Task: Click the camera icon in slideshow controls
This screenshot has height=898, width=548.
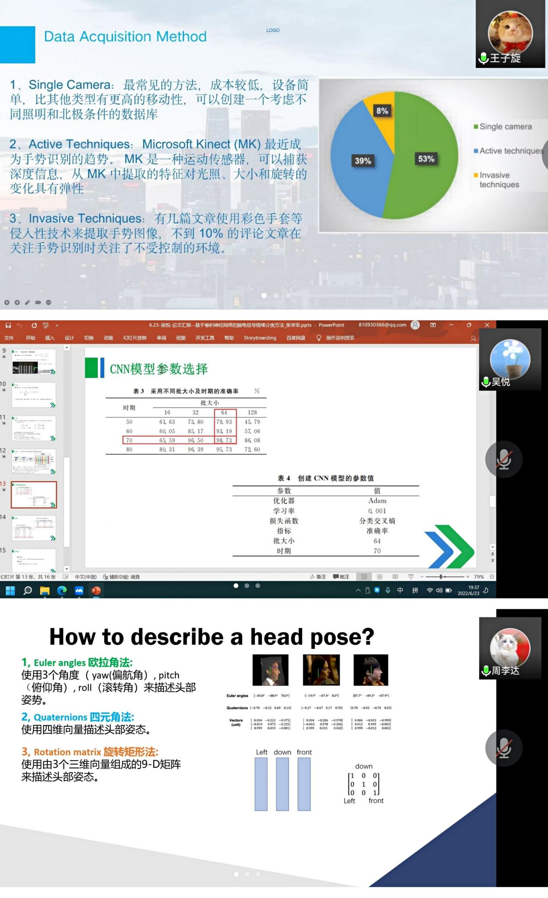Action: pos(38,302)
